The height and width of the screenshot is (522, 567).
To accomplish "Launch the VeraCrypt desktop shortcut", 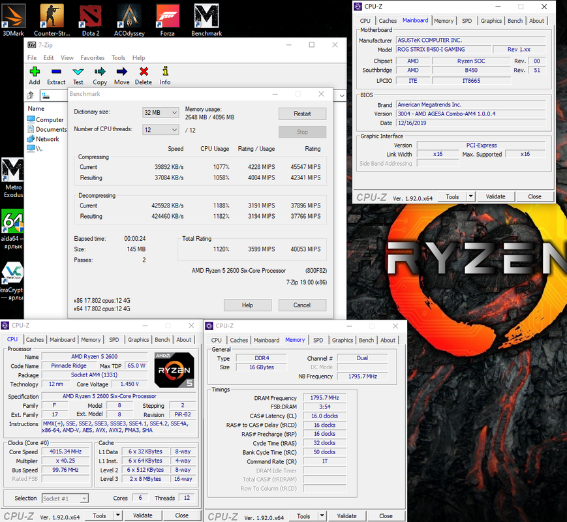I will tap(12, 281).
